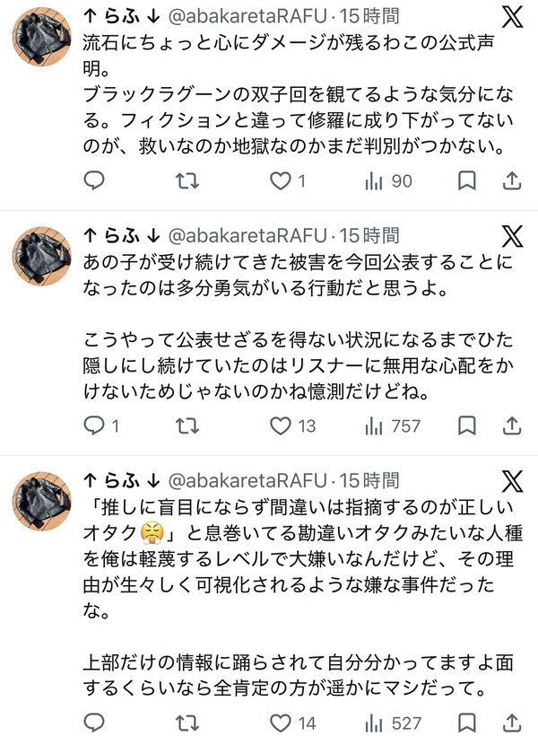Open the first tweet's profile avatar
The image size is (538, 736).
click(41, 36)
